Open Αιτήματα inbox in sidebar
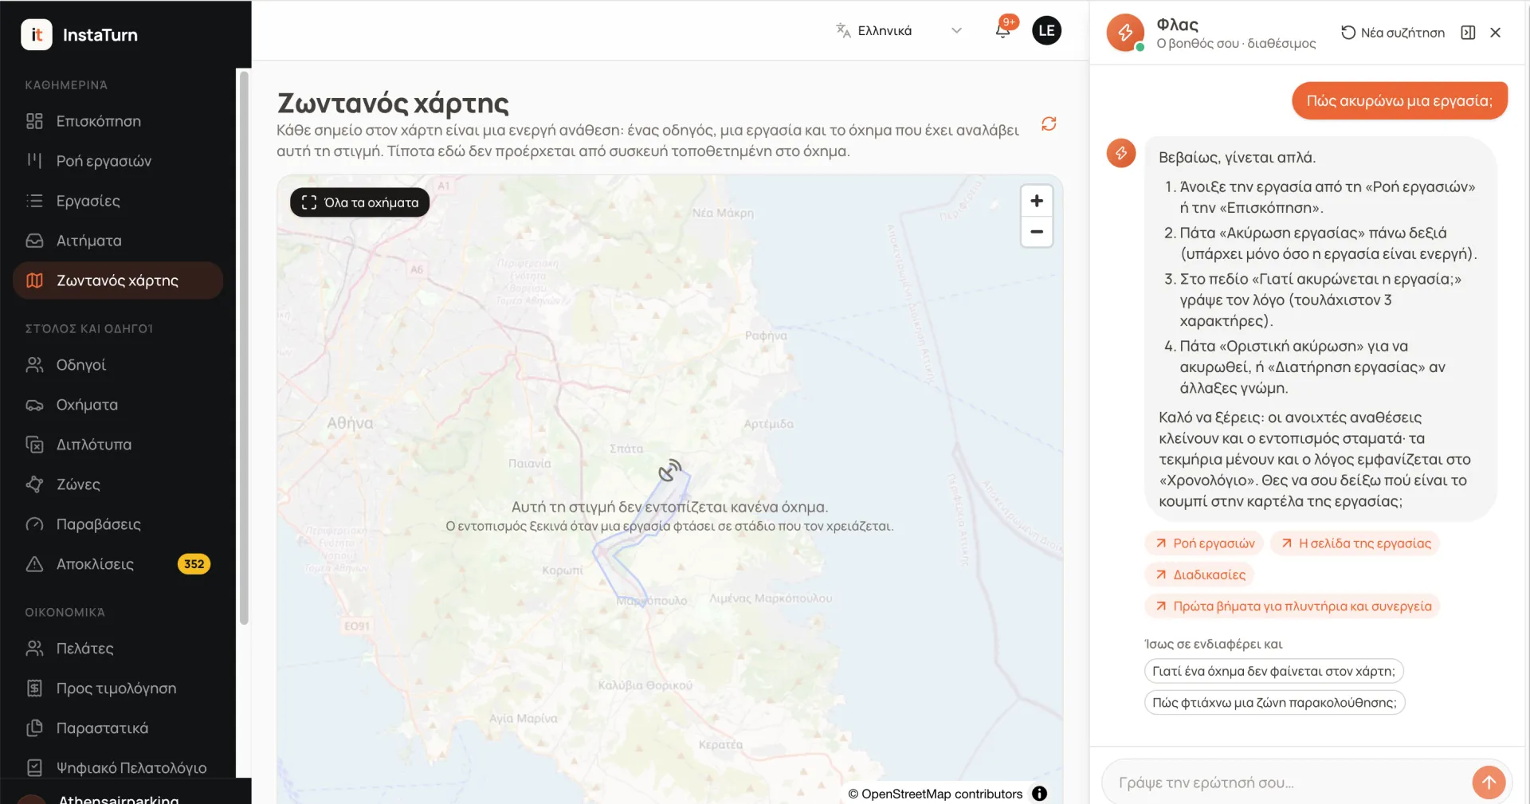Viewport: 1530px width, 804px height. pyautogui.click(x=118, y=241)
